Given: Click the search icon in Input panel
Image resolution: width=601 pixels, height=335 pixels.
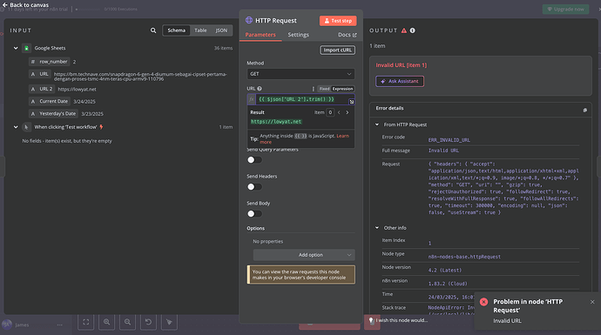Looking at the screenshot, I should pos(153,30).
